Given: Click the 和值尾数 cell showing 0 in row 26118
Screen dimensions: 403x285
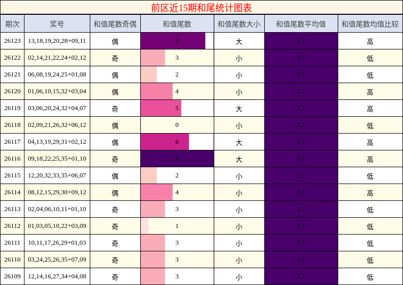Looking at the screenshot, I should [177, 125].
